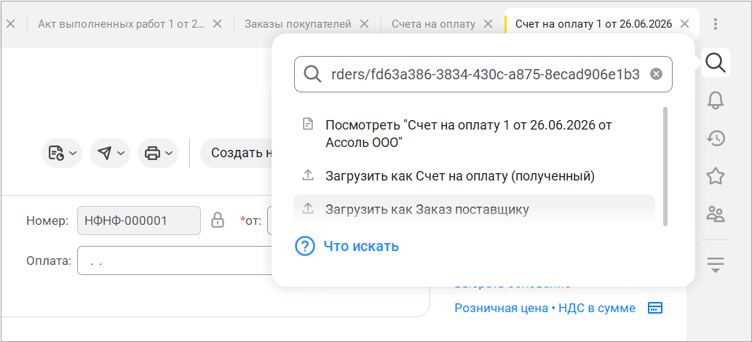752x342 pixels.
Task: Expand the send dropdown button
Action: click(110, 153)
